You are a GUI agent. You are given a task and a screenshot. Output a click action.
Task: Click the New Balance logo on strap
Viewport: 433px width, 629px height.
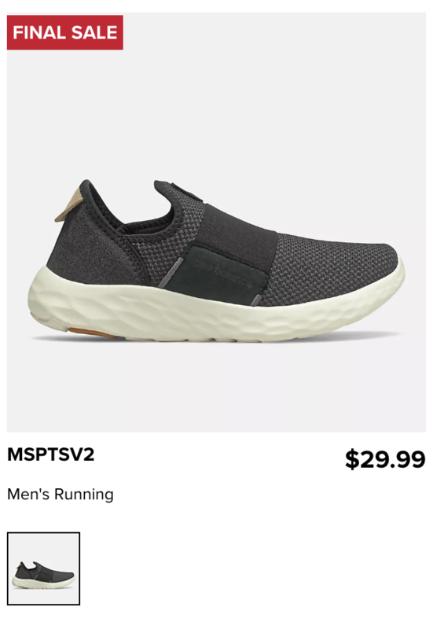click(224, 274)
